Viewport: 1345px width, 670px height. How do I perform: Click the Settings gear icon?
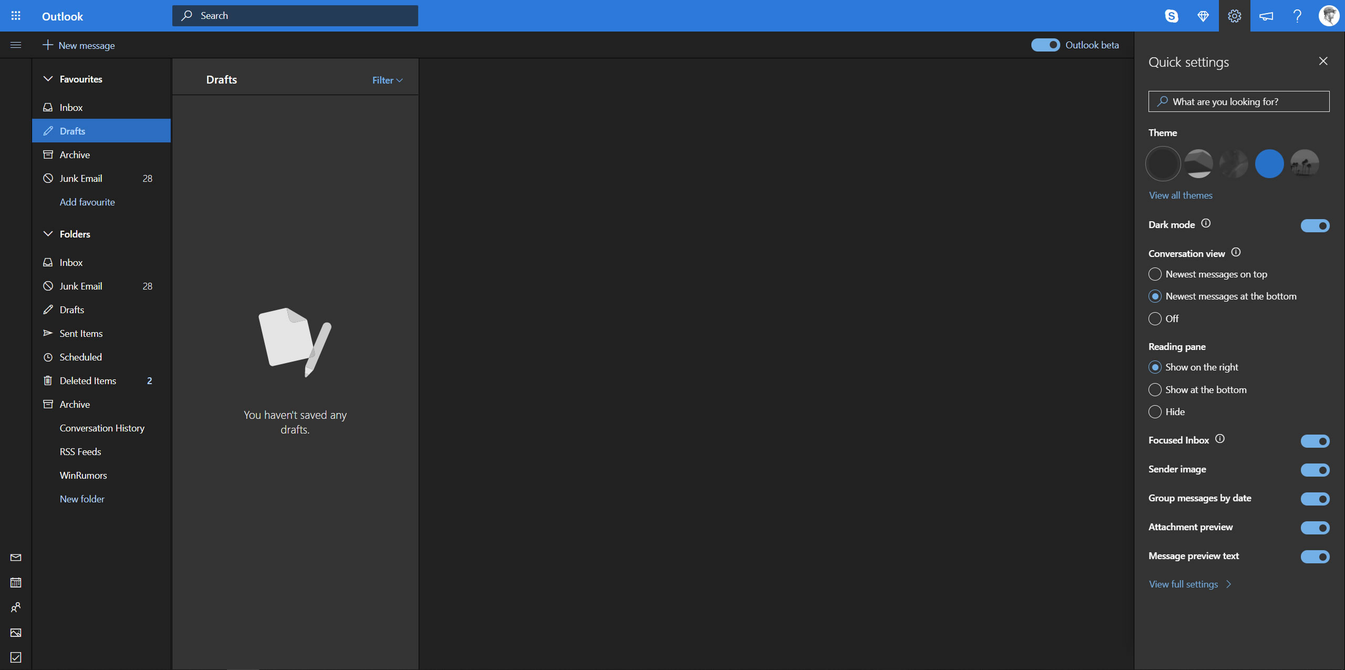point(1234,15)
